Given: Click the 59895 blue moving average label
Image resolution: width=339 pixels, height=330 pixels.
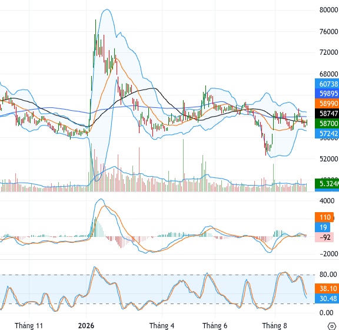Looking at the screenshot, I should (x=327, y=94).
